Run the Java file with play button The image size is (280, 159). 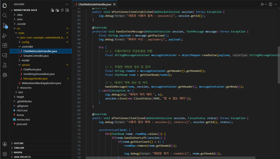(x=262, y=4)
